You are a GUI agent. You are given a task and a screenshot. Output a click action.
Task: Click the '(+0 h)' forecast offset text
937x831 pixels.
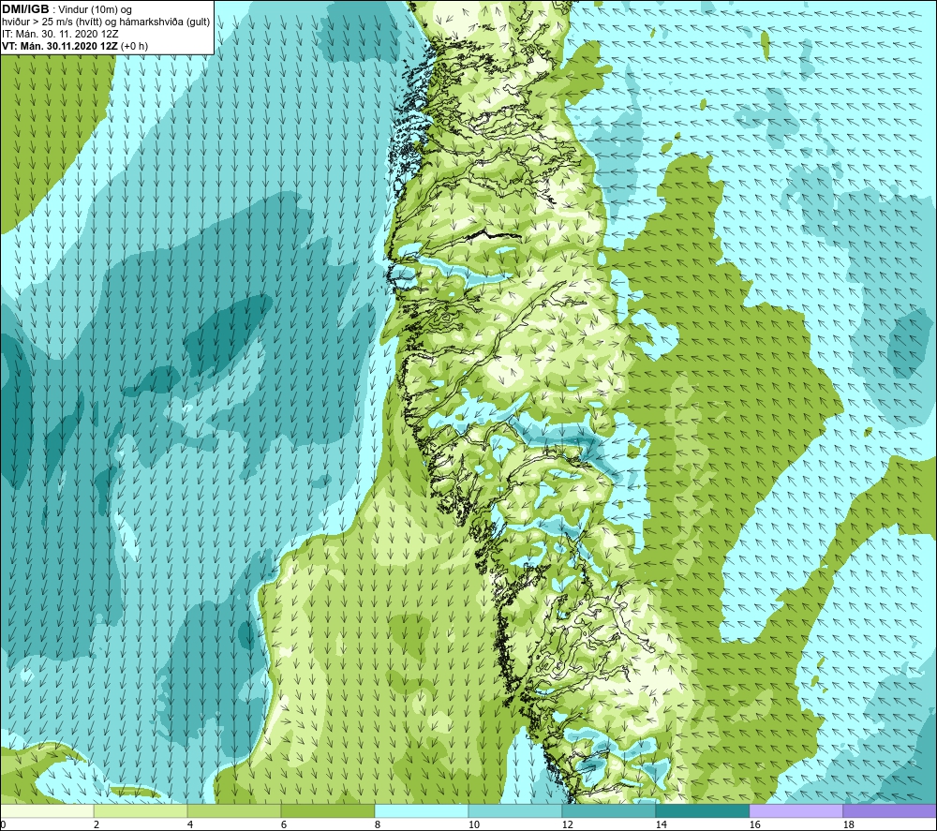pyautogui.click(x=134, y=46)
